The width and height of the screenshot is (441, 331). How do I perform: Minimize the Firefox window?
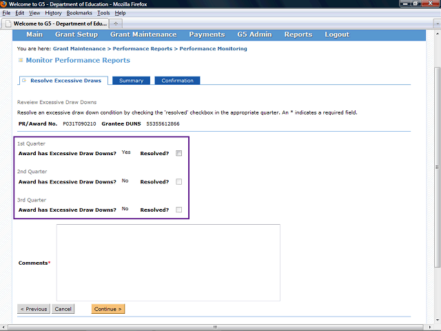pos(406,3)
